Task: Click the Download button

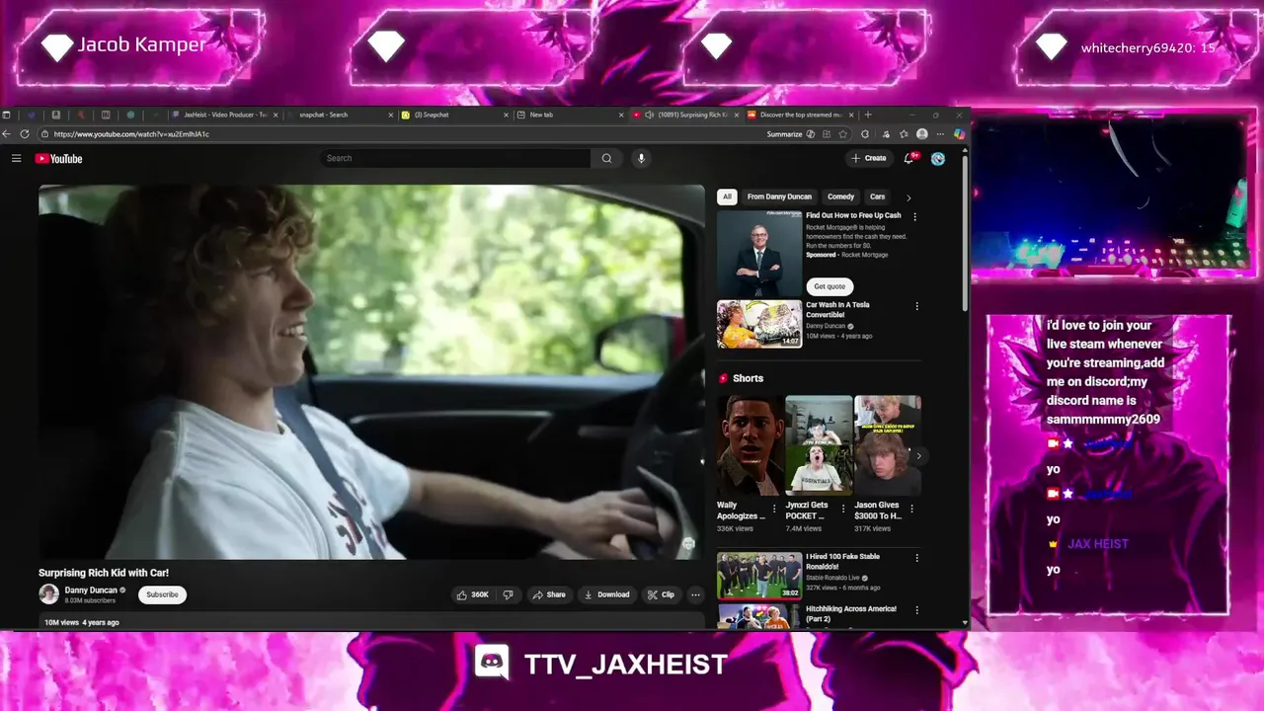Action: 606,594
